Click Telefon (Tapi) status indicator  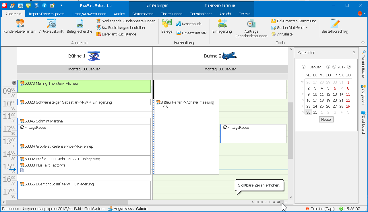point(320,209)
